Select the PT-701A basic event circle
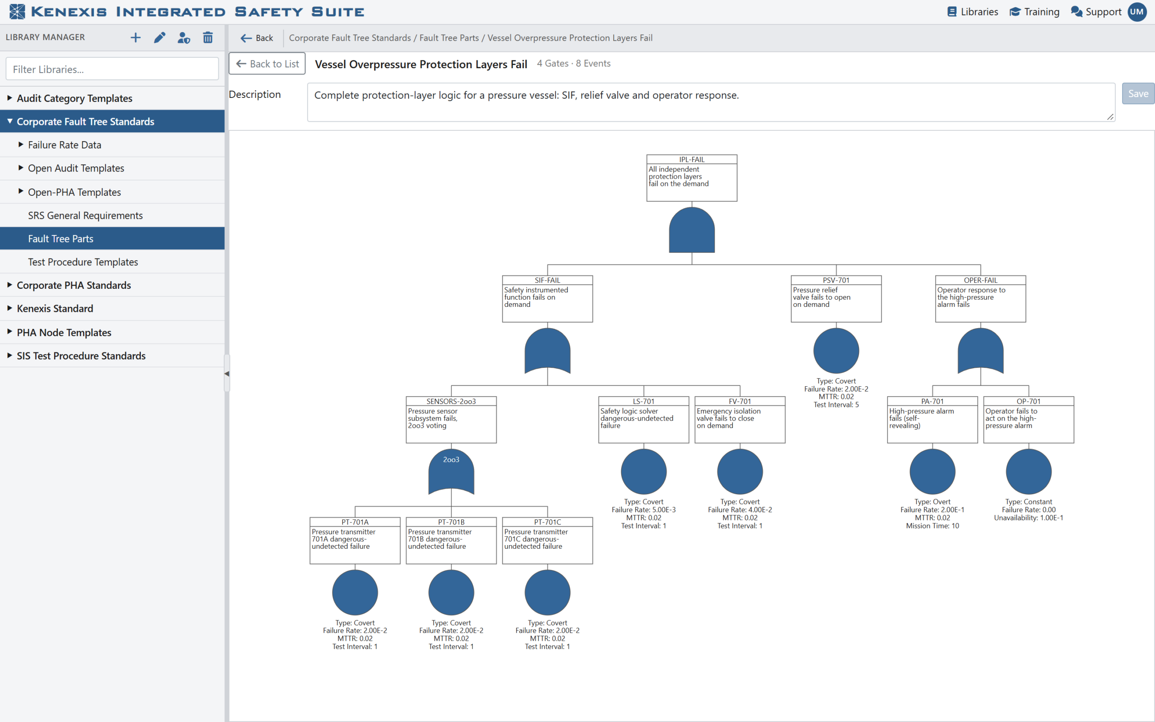This screenshot has width=1155, height=722. (x=355, y=592)
